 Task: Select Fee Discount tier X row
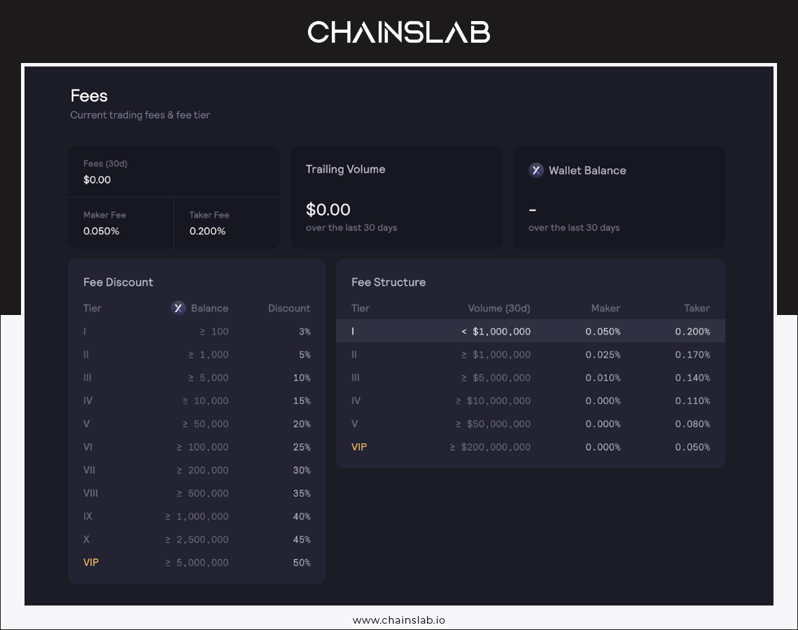196,539
